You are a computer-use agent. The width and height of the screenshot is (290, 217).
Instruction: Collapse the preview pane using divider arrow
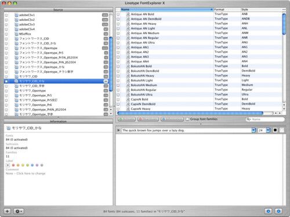(x=201, y=124)
